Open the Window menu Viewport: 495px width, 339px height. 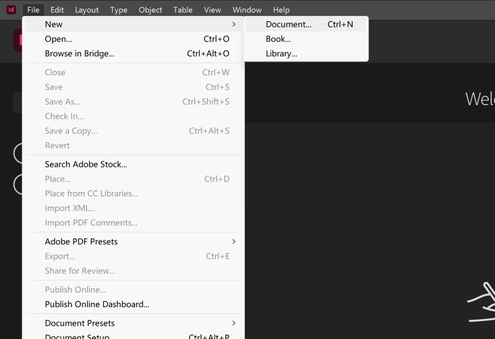pos(247,10)
